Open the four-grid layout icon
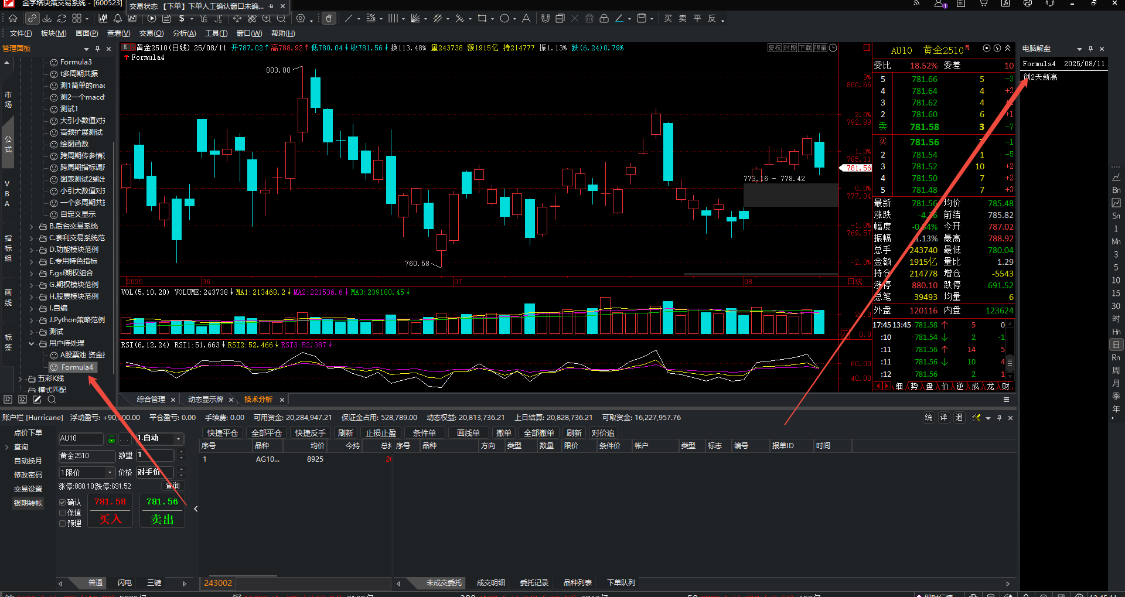Screen dimensions: 1125x597 pyautogui.click(x=77, y=18)
